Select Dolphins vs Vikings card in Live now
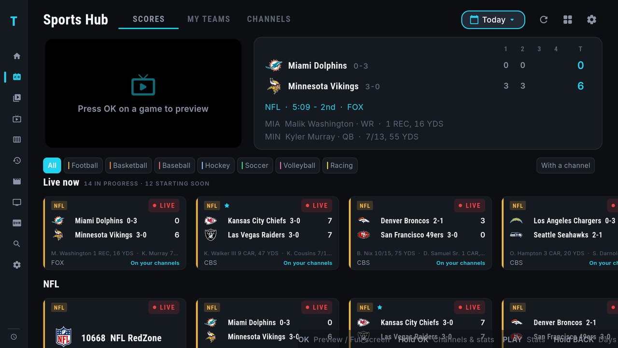The height and width of the screenshot is (348, 618). 115,233
